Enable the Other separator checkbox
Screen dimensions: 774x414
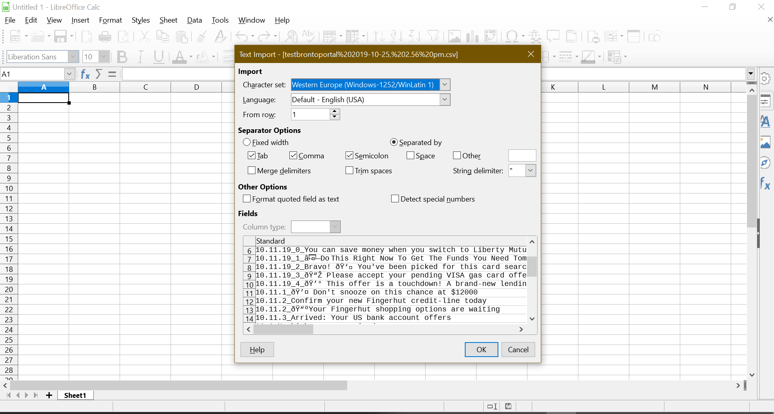click(x=457, y=156)
